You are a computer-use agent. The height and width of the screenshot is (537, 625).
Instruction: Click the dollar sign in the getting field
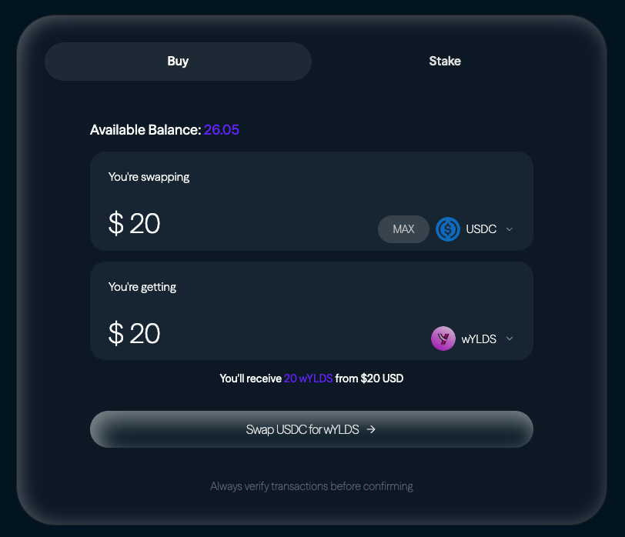click(116, 334)
